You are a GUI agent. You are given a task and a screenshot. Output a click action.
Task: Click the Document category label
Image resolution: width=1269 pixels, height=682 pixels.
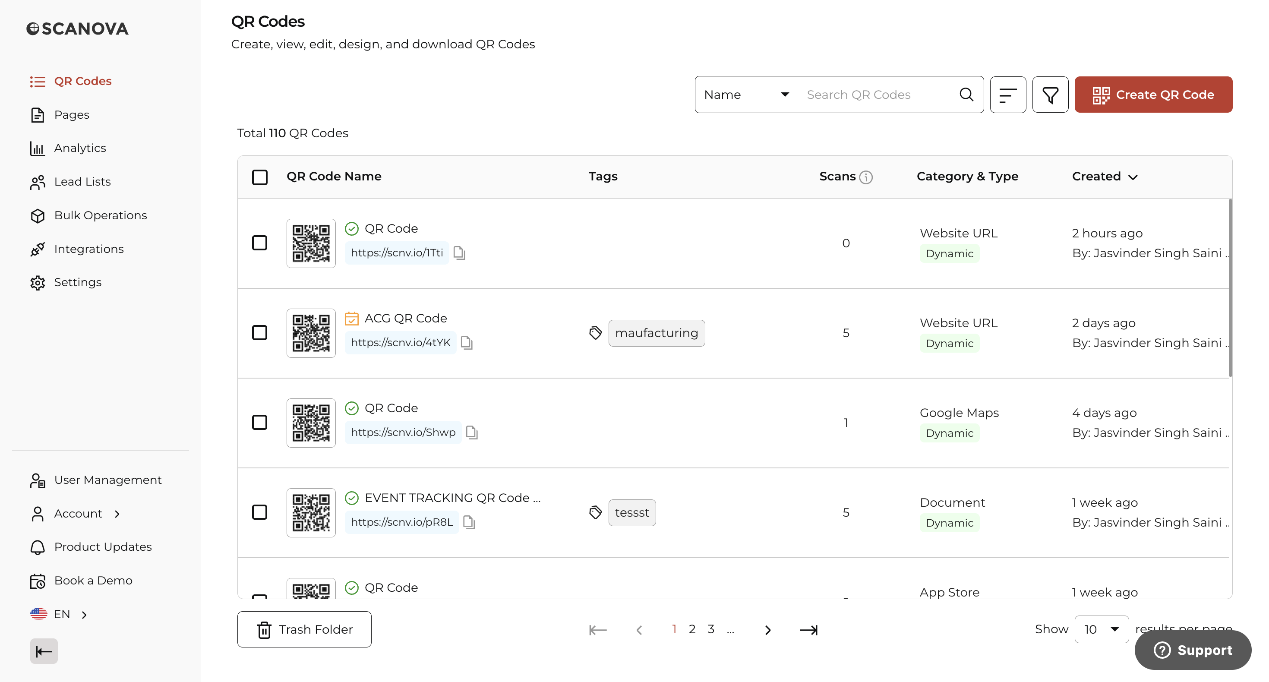tap(952, 502)
